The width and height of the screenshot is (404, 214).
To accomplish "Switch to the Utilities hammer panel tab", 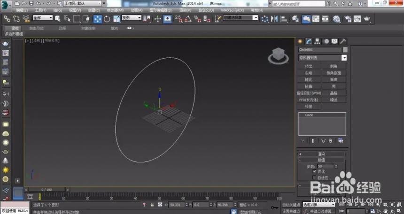I will [342, 41].
